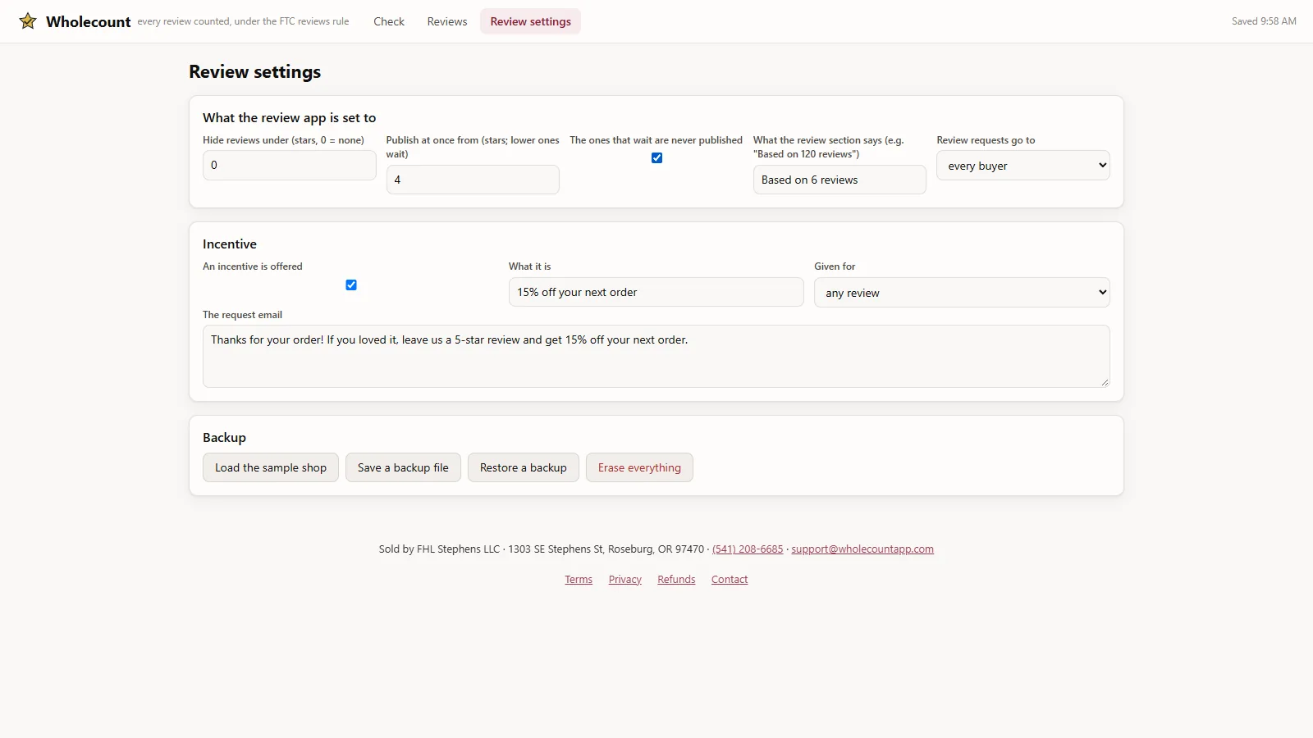Open the Refunds footer link
Viewport: 1313px width, 738px height.
676,580
